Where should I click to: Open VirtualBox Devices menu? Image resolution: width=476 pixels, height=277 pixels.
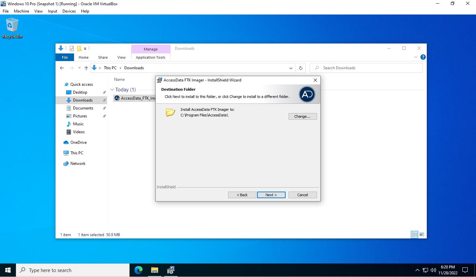point(69,11)
